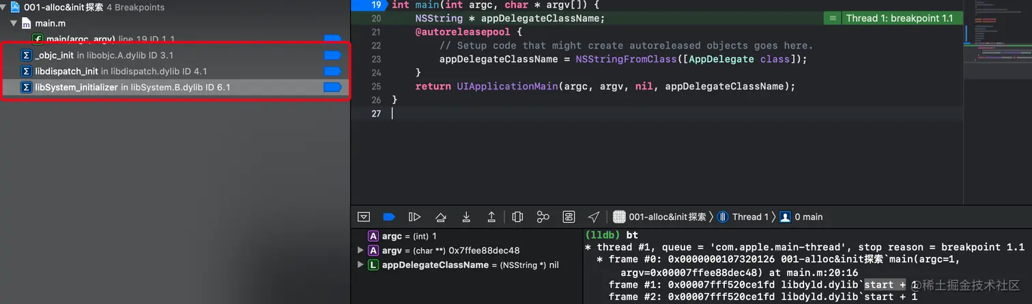Select '0 main' frame in jump bar

point(801,217)
